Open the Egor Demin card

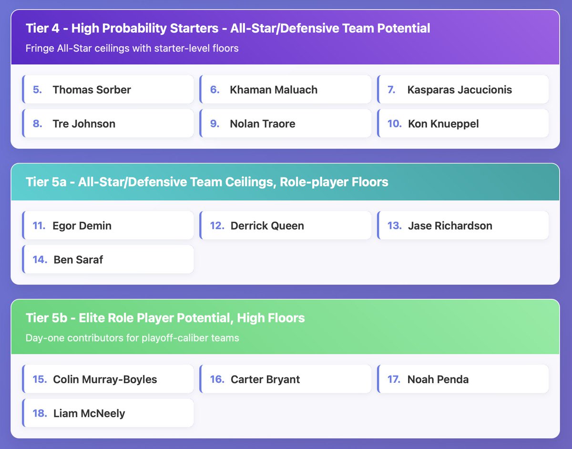point(108,225)
